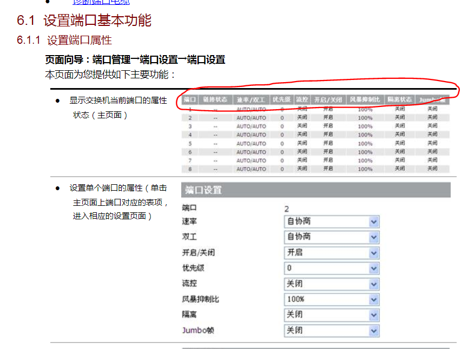Image resolution: width=468 pixels, height=349 pixels.
Task: Click the 开启/关闭 column header
Action: point(328,99)
